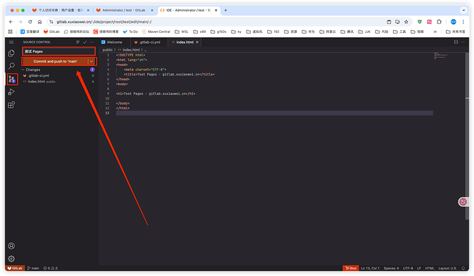474x276 pixels.
Task: Open the Source Control more actions ellipsis
Action: [93, 42]
